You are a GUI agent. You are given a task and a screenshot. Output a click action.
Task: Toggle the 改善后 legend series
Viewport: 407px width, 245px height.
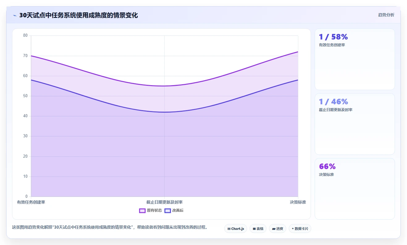[174, 210]
